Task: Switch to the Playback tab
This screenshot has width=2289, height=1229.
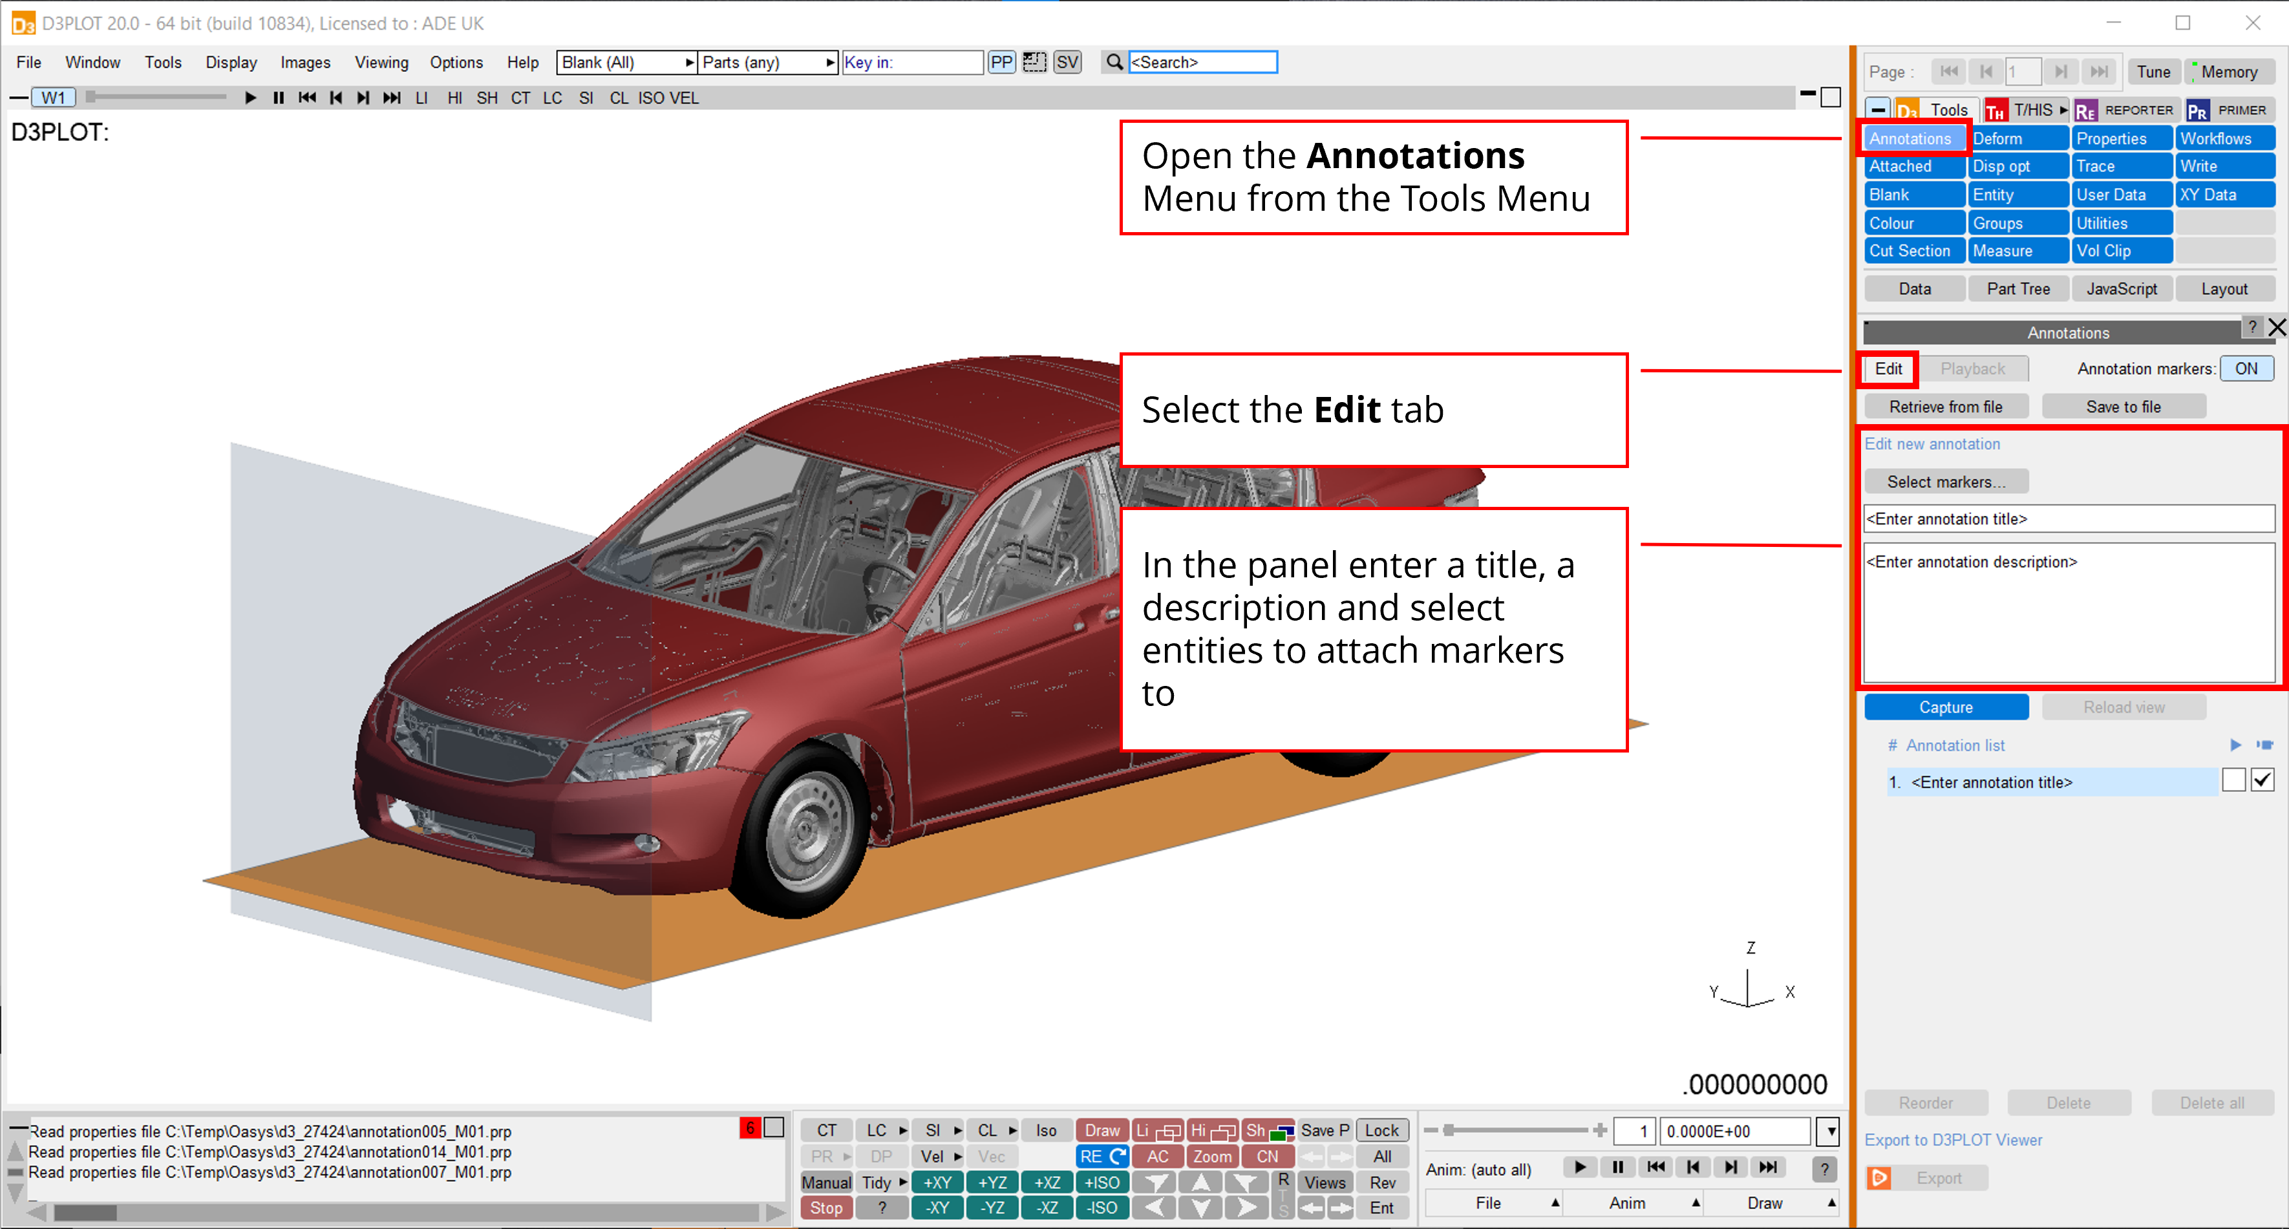Action: click(x=1972, y=369)
